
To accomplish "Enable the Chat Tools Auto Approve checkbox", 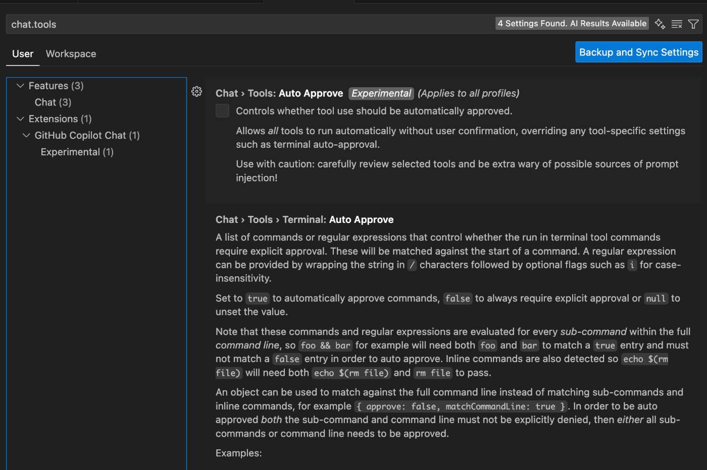I will [x=222, y=110].
